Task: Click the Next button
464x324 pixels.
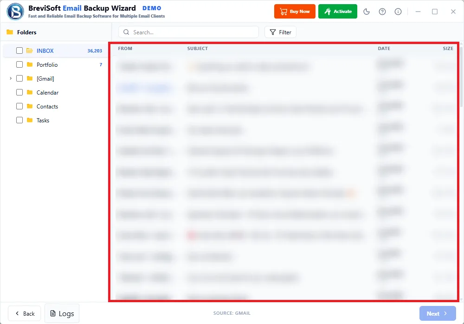Action: 438,313
